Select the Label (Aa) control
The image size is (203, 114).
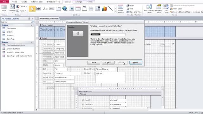tap(45, 9)
